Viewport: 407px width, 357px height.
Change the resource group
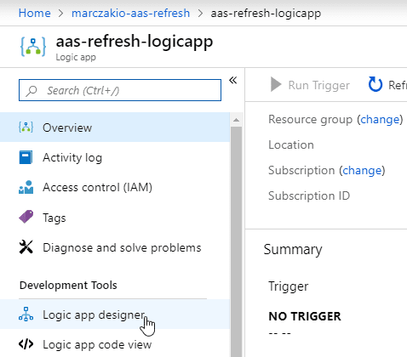pos(380,119)
